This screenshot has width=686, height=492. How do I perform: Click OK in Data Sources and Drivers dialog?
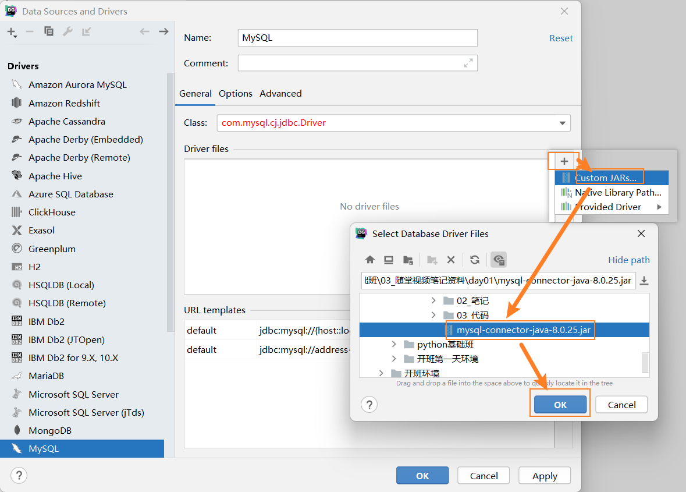pyautogui.click(x=422, y=476)
